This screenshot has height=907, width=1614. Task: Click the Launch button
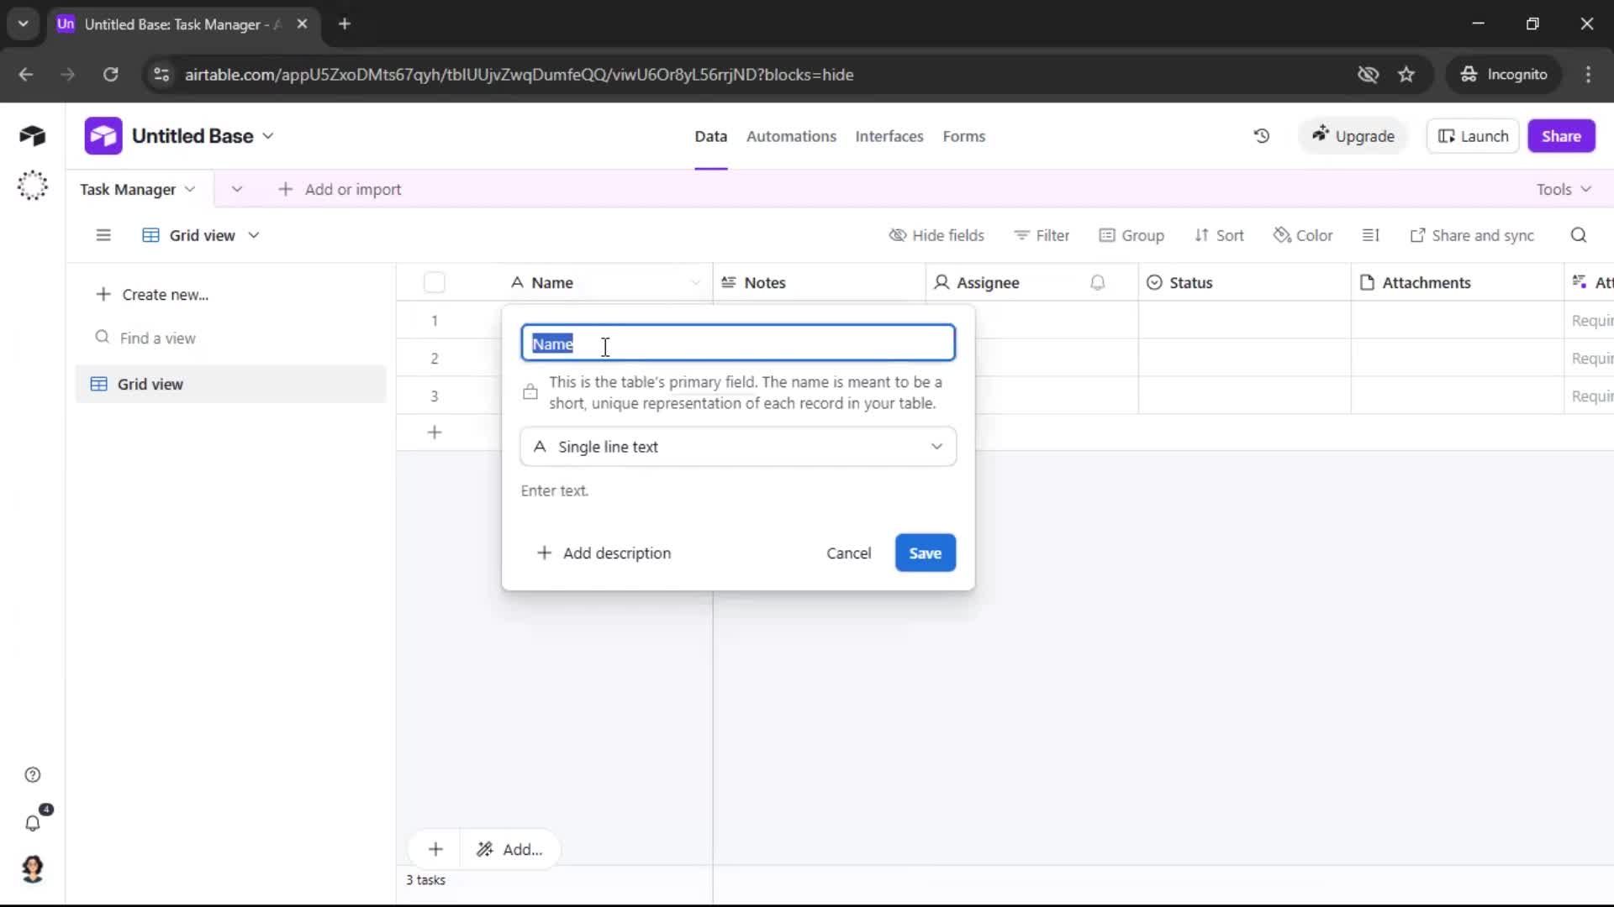tap(1473, 136)
